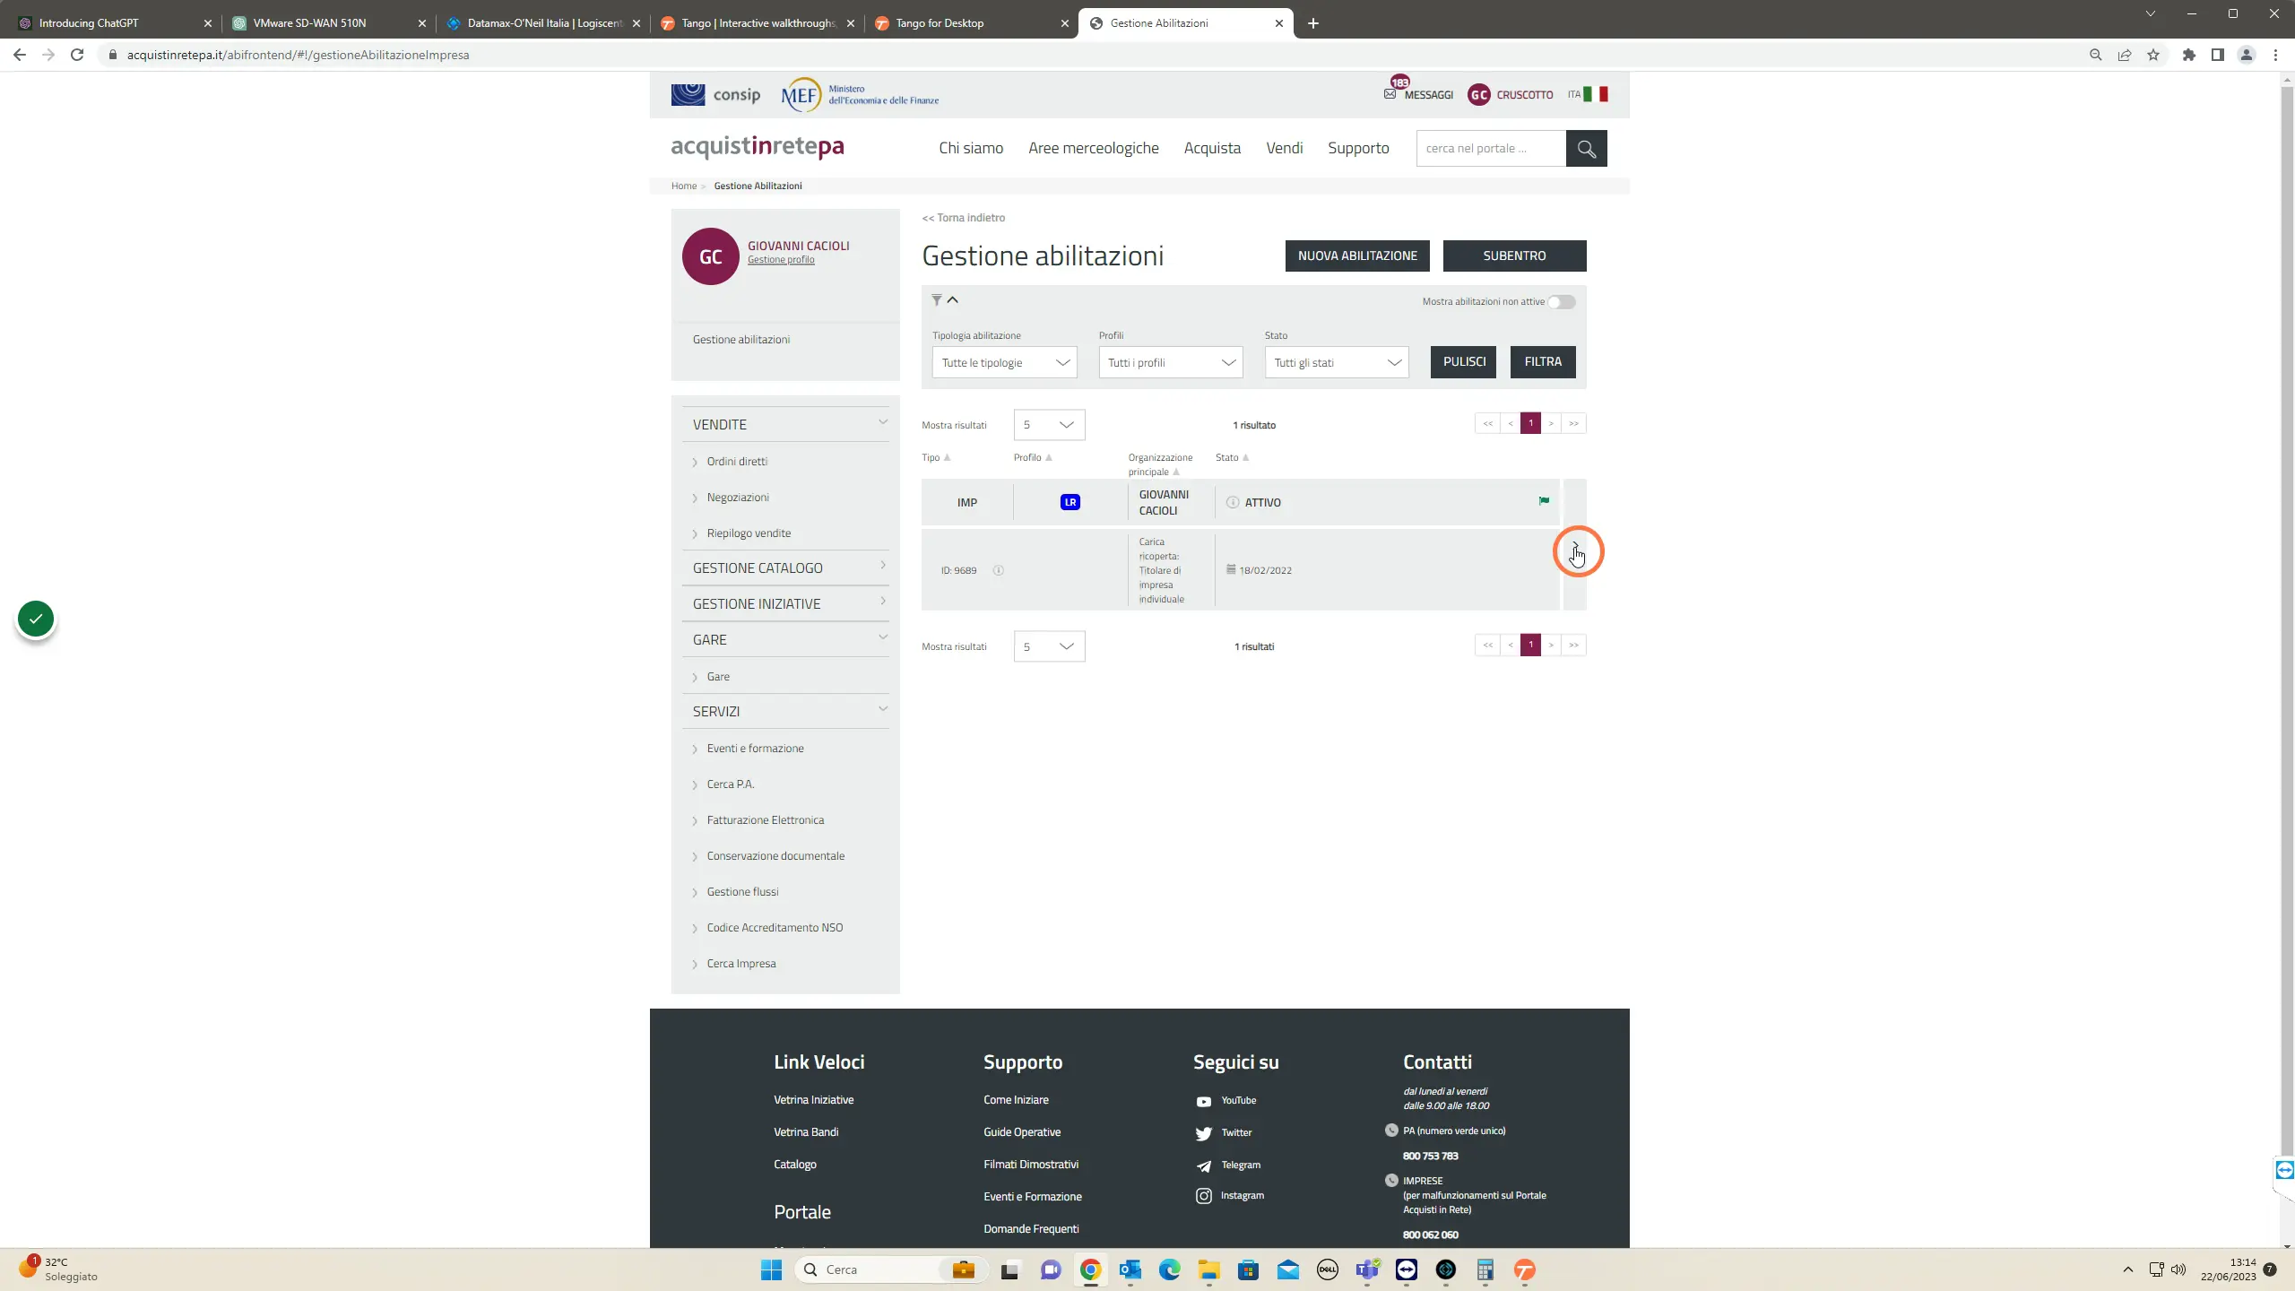Click the SUBENTRO button
The width and height of the screenshot is (2295, 1291).
tap(1514, 256)
